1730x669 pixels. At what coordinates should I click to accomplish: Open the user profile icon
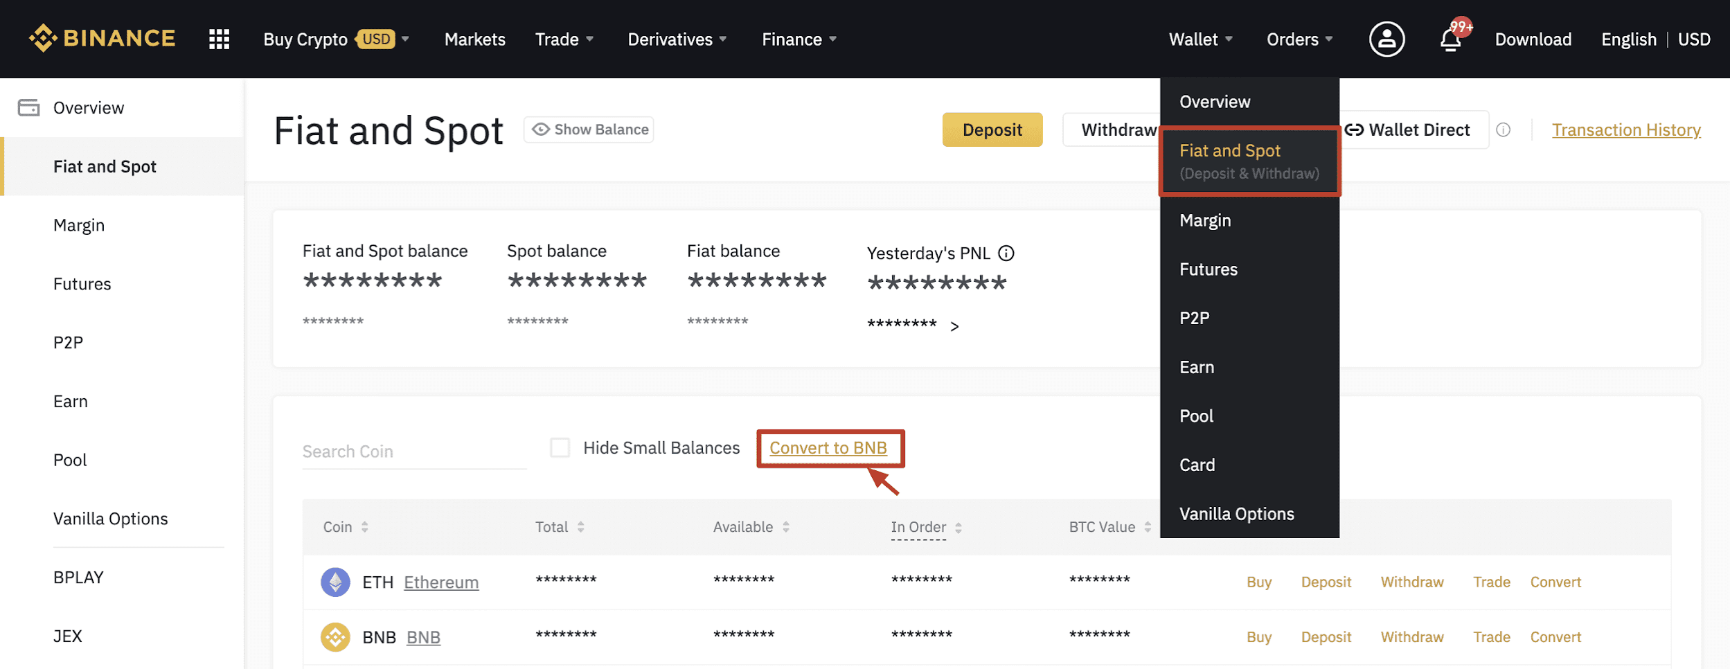pos(1386,39)
